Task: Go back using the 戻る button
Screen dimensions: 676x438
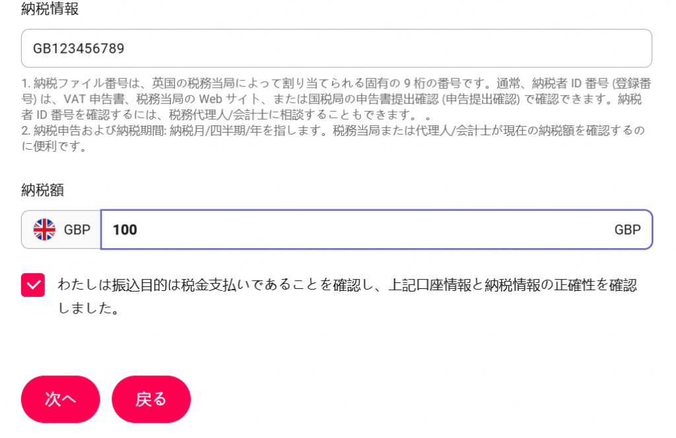Action: click(x=151, y=399)
